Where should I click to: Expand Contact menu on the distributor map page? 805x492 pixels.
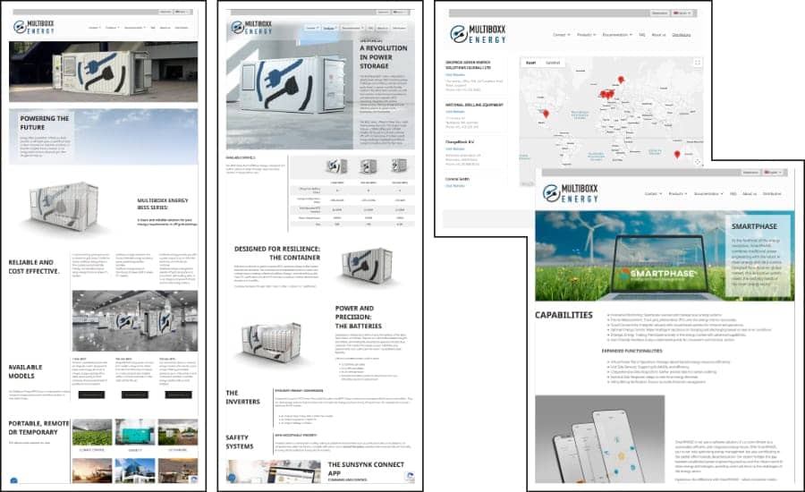(561, 35)
